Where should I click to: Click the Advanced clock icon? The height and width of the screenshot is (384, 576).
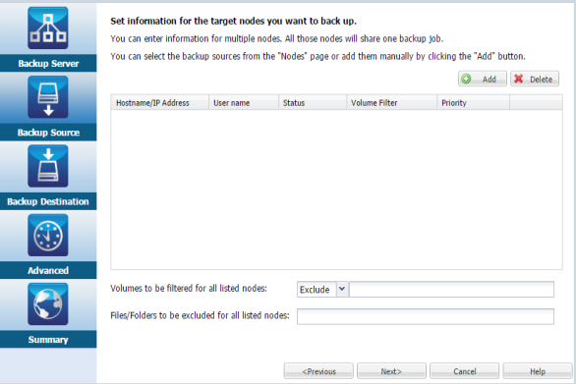pyautogui.click(x=48, y=235)
